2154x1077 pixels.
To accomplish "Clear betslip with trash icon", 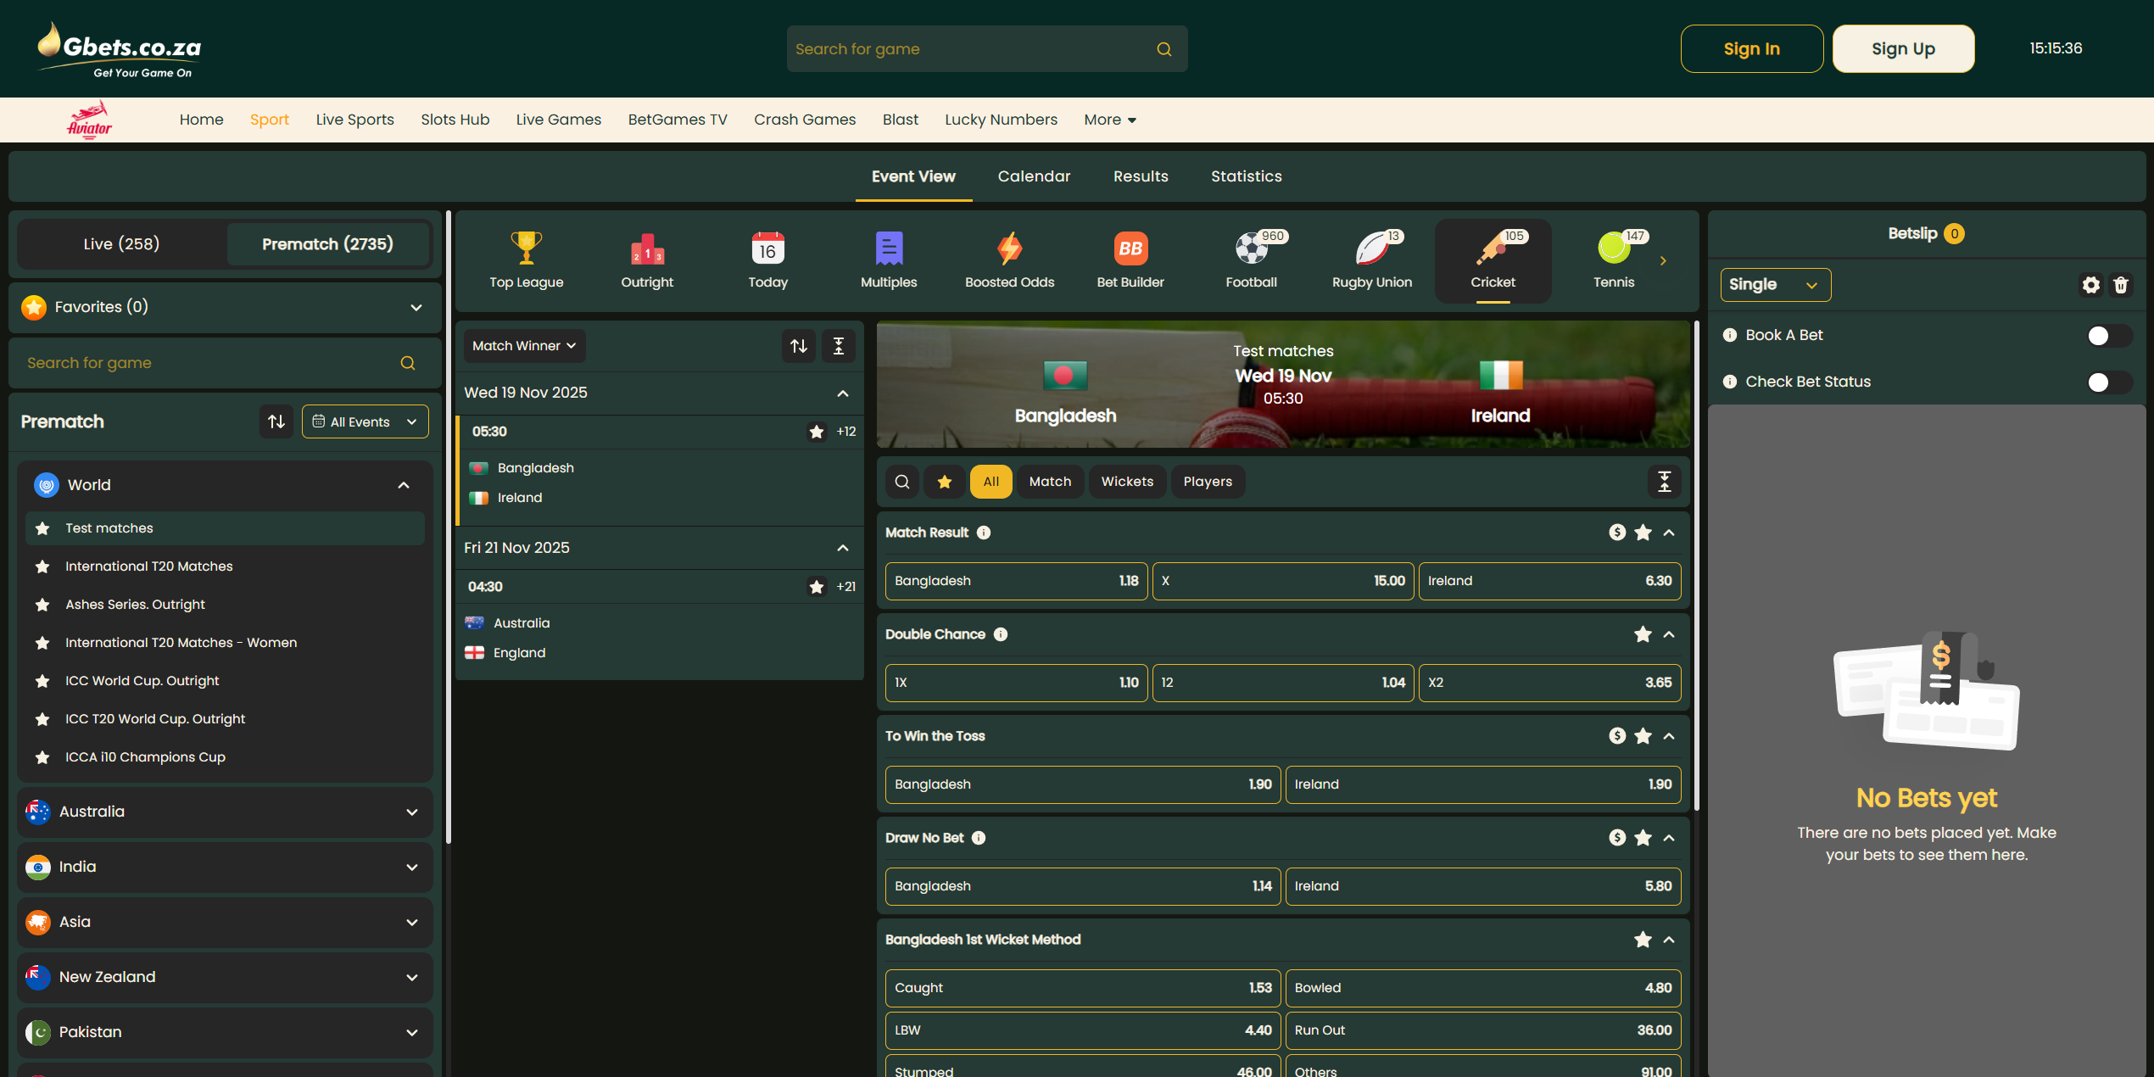I will point(2122,285).
